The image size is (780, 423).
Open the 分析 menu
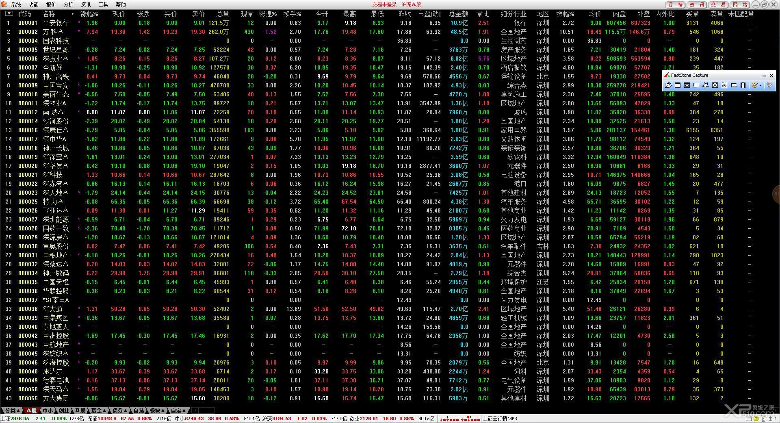pos(69,4)
